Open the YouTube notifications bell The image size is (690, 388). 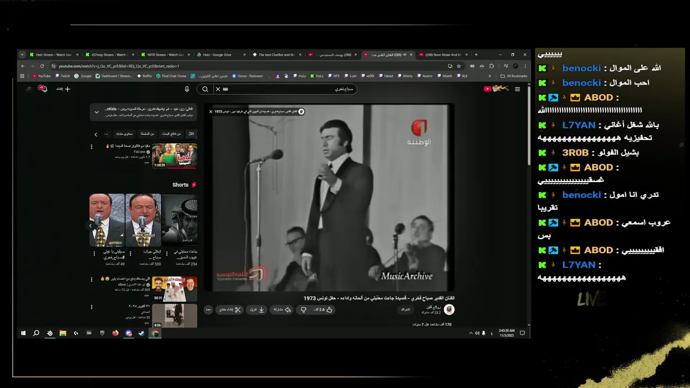coord(43,89)
